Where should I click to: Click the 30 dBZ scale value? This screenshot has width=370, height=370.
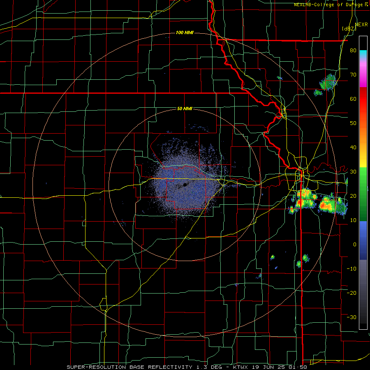pos(353,172)
